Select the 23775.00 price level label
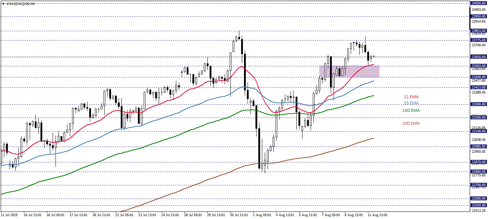This screenshot has height=219, width=488. [479, 40]
